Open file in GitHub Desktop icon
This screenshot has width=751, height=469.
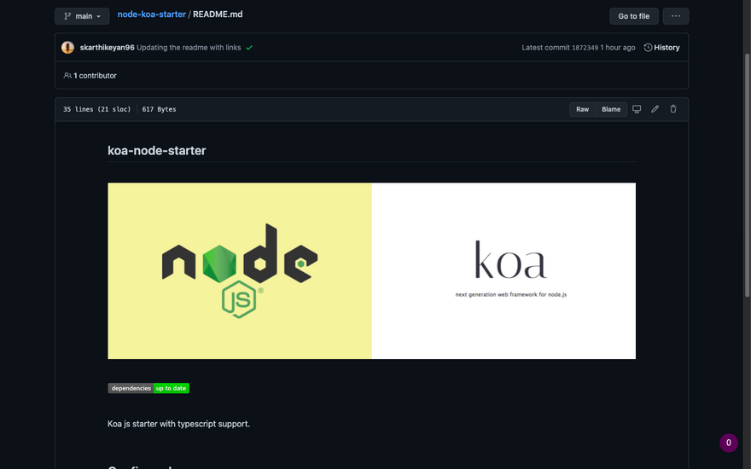(637, 109)
